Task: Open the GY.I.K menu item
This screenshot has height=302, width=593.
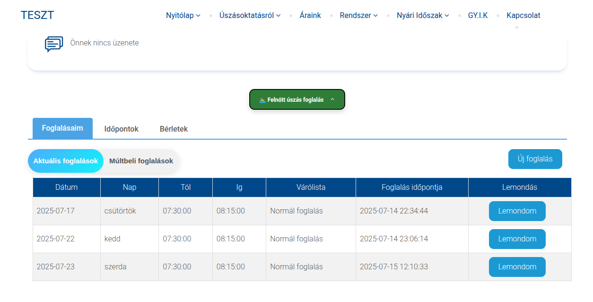Action: [478, 16]
